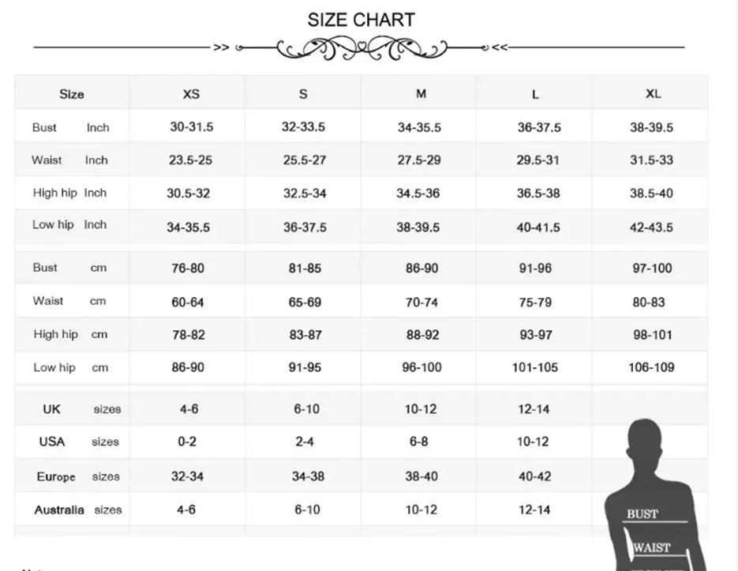The width and height of the screenshot is (738, 571).
Task: Select the XL column header
Action: [653, 94]
